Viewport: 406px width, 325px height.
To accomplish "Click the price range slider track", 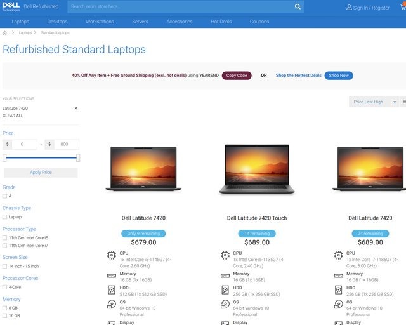I will (x=41, y=157).
